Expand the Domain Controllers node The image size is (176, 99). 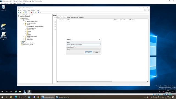(24, 23)
